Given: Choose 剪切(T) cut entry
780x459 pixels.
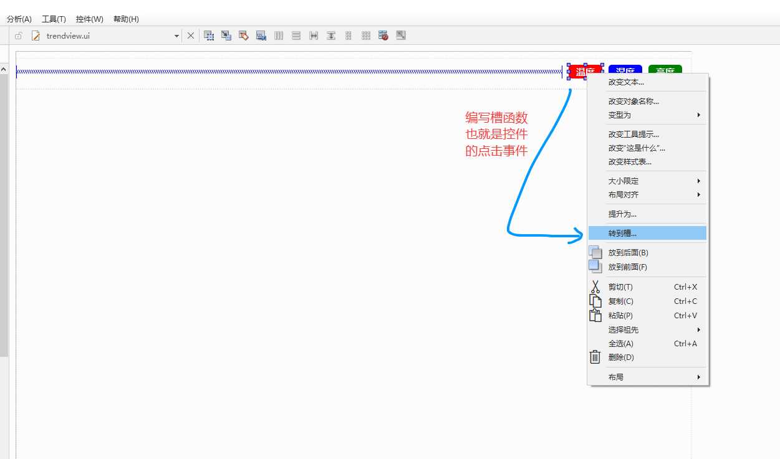Looking at the screenshot, I should (648, 286).
